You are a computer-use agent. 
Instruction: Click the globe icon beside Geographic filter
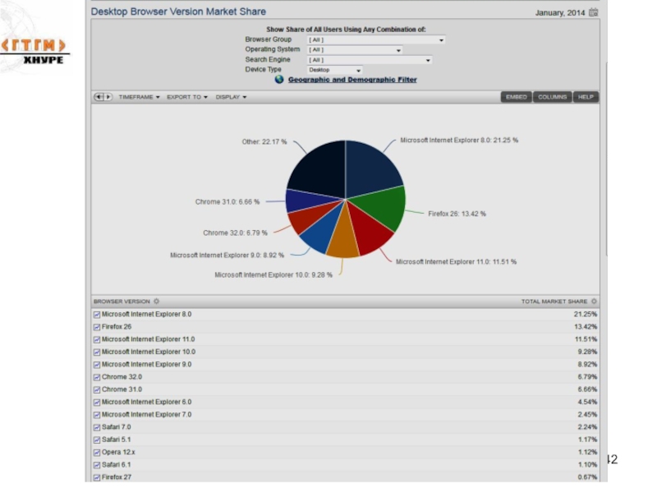[279, 80]
